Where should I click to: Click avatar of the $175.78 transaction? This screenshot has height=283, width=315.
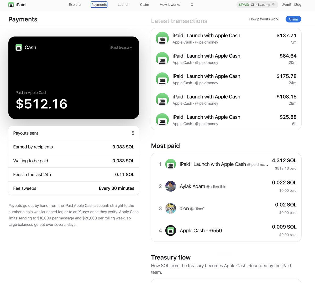coord(162,79)
